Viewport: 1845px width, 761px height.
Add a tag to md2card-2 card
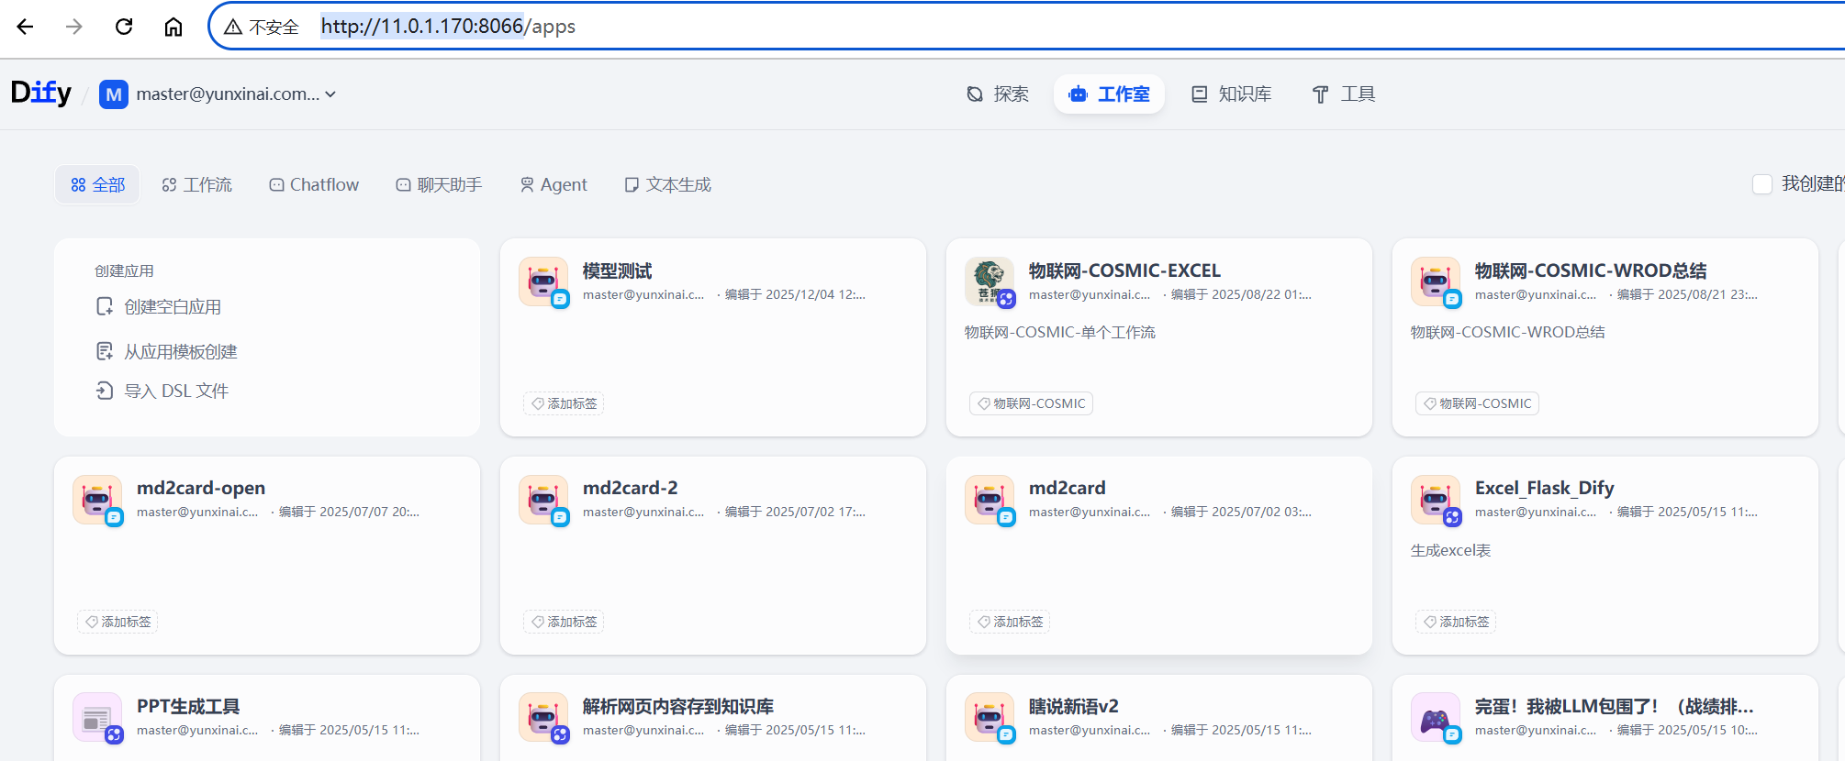click(564, 622)
